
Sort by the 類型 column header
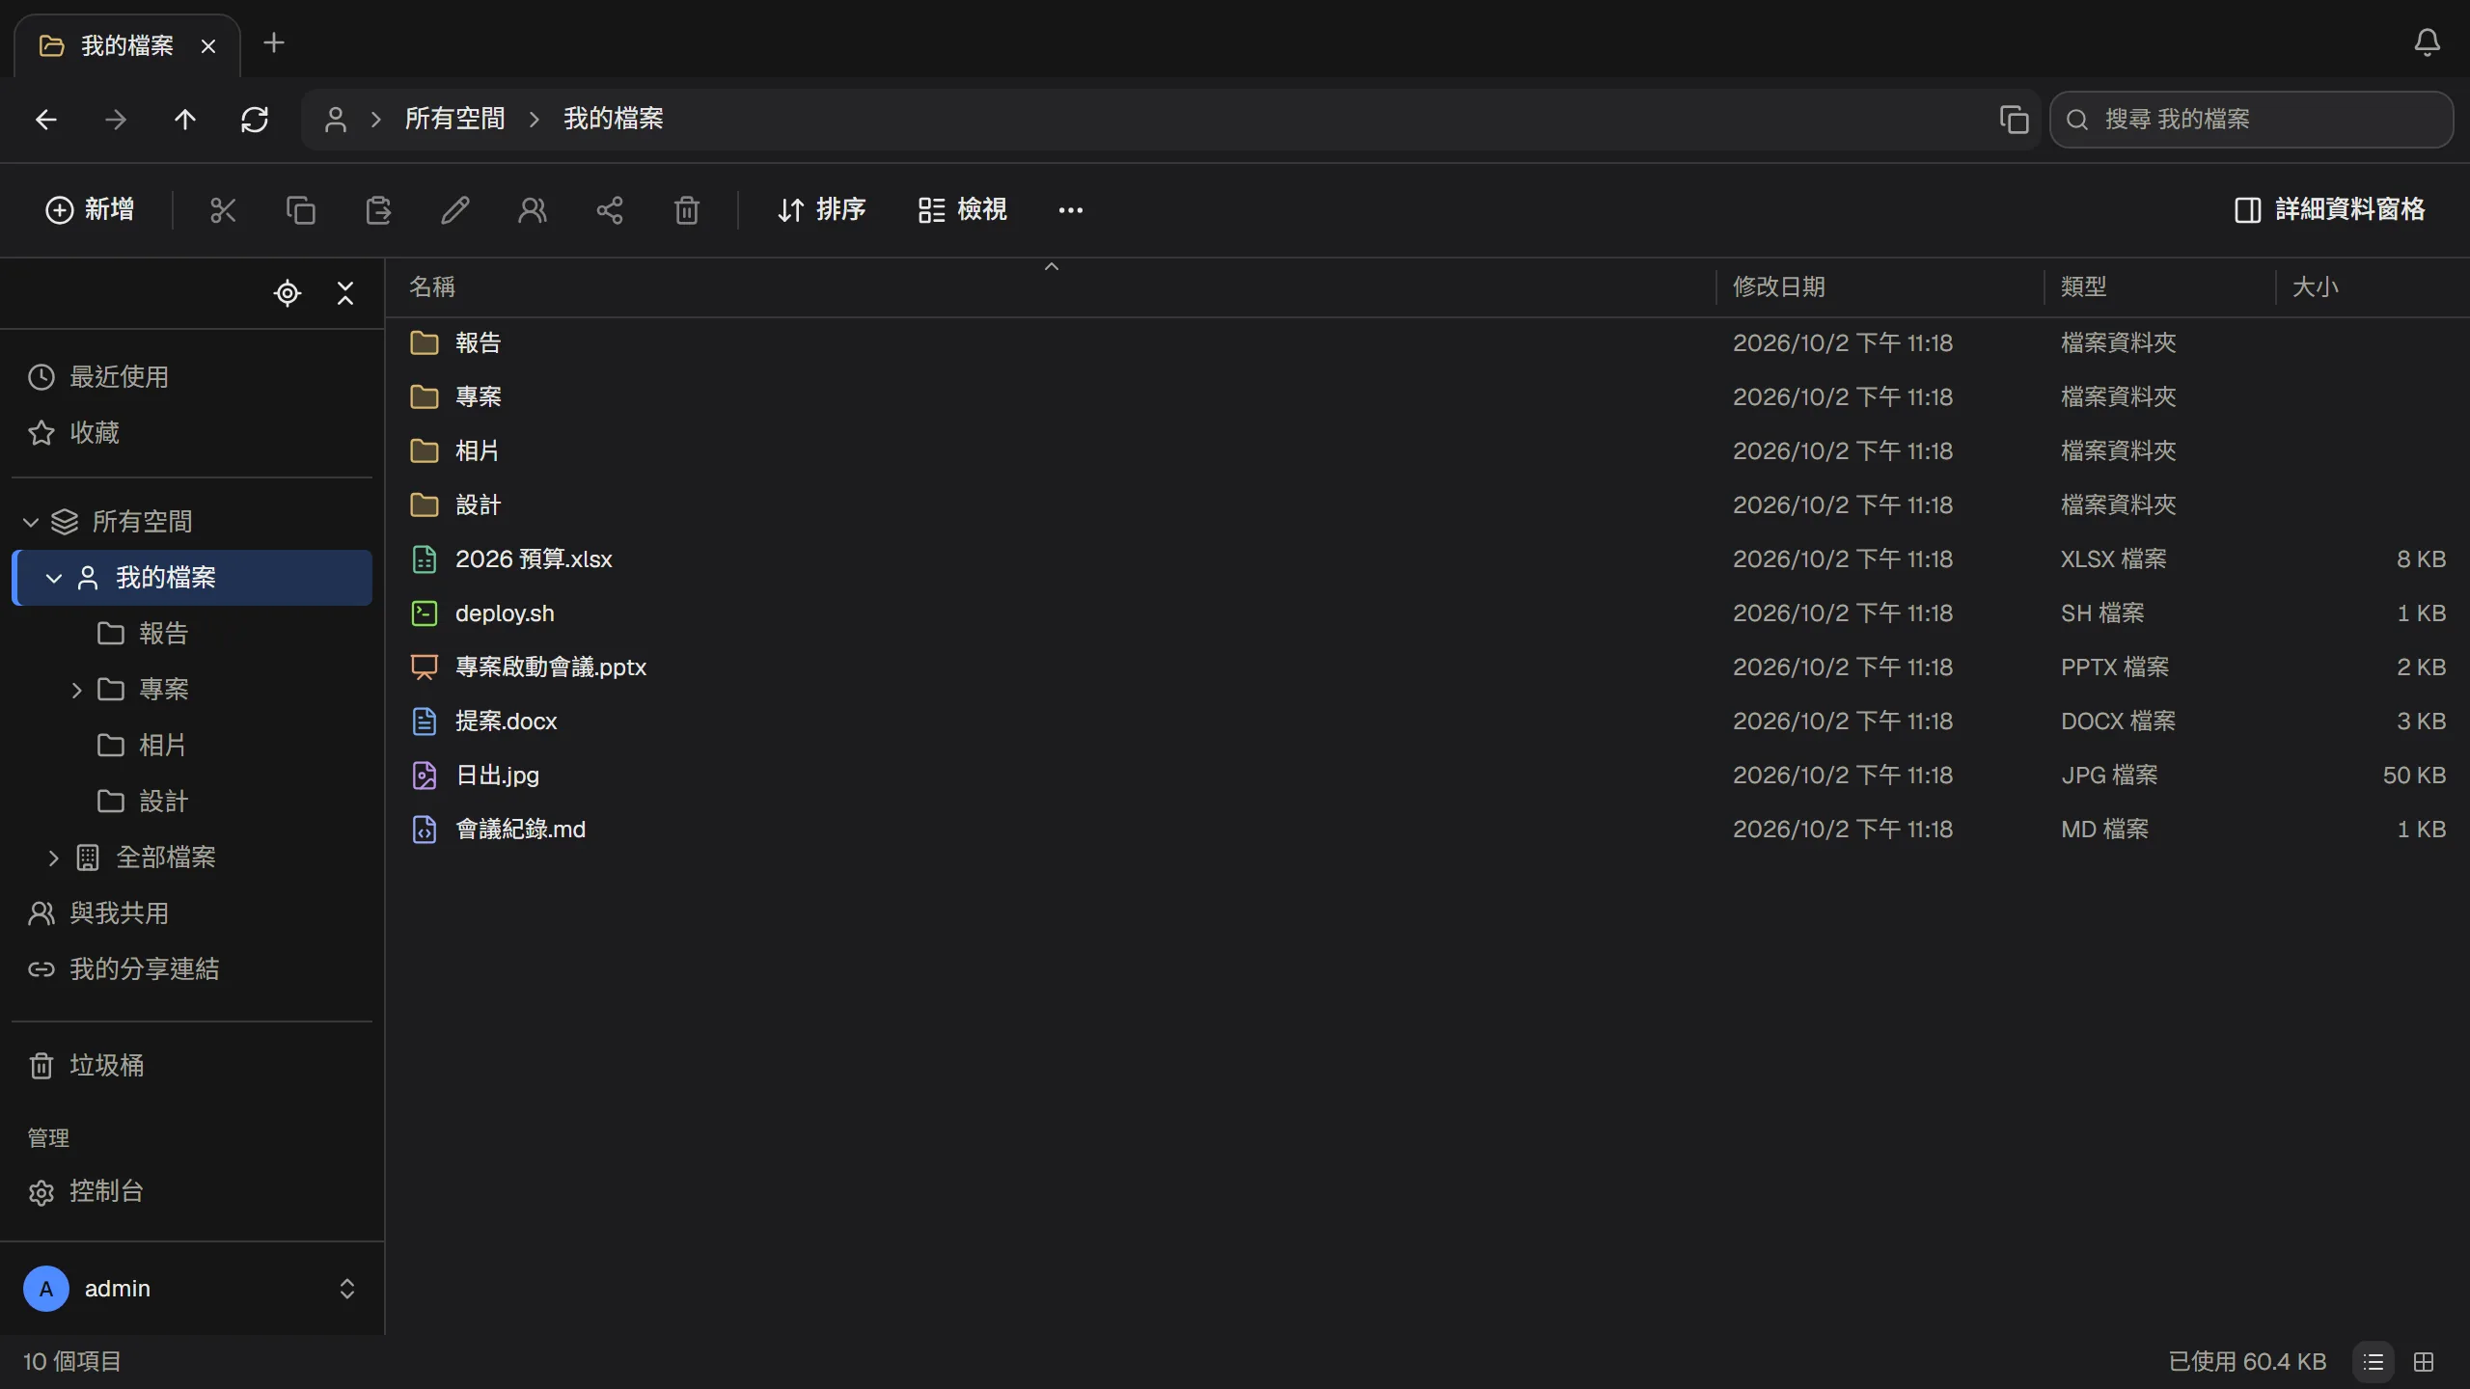click(2159, 287)
